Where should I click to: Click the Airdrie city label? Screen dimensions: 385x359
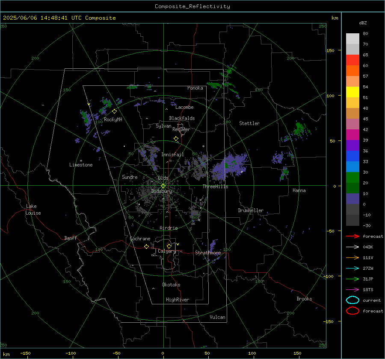pyautogui.click(x=169, y=228)
